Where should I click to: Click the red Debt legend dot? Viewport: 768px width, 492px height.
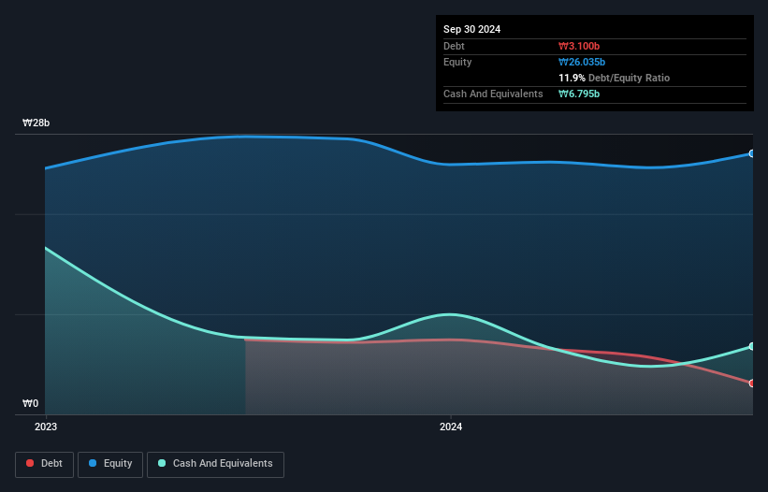pyautogui.click(x=30, y=463)
